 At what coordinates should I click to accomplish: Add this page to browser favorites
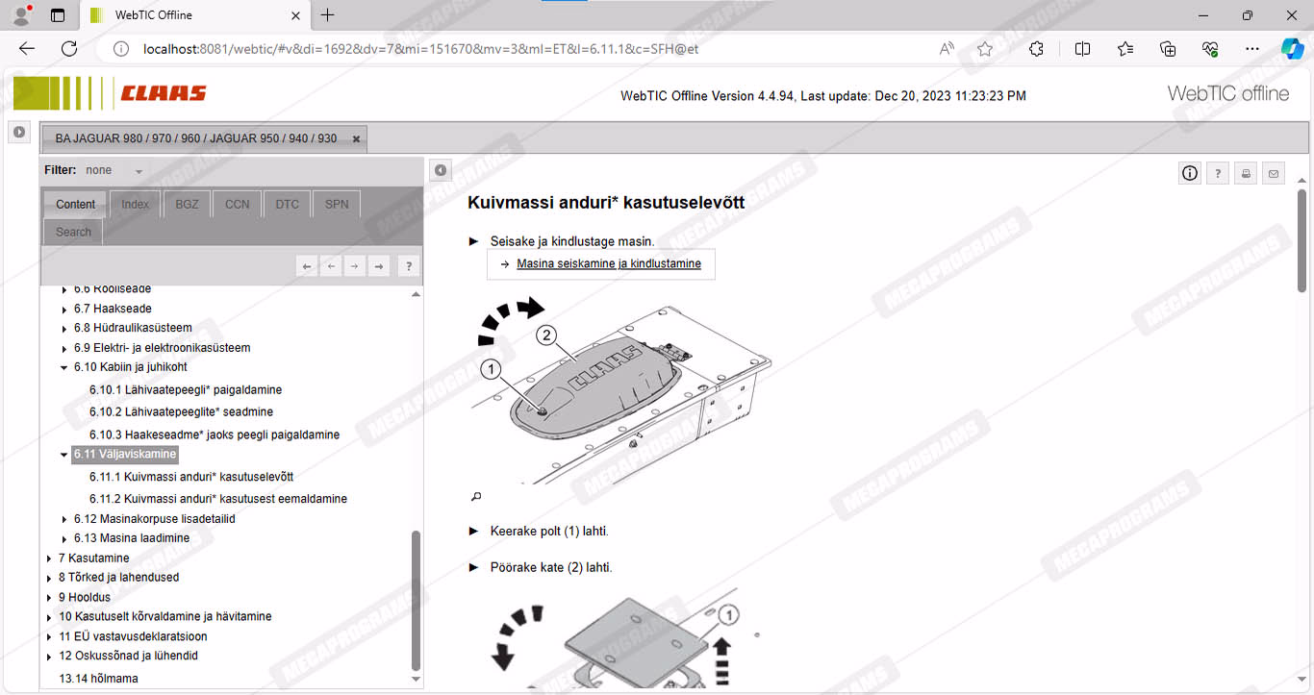[984, 49]
